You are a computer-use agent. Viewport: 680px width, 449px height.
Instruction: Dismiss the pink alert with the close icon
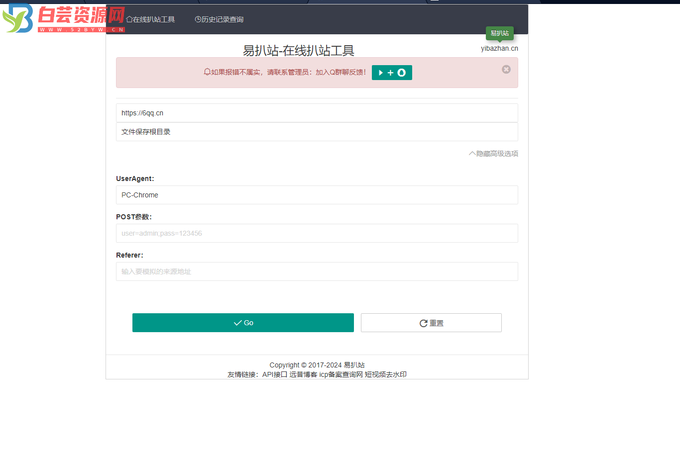point(506,69)
